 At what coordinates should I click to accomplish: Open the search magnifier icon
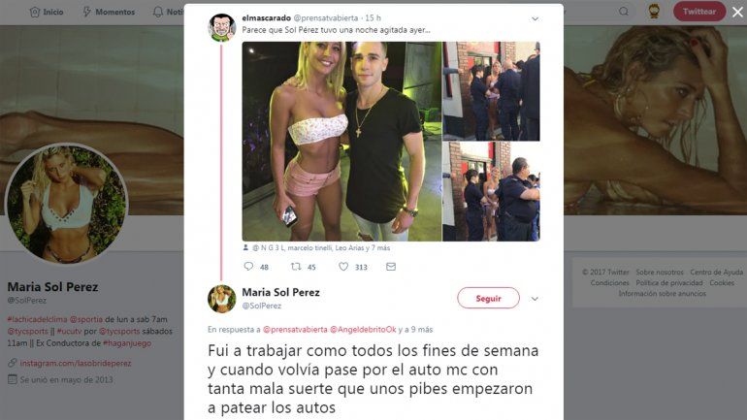[x=624, y=12]
